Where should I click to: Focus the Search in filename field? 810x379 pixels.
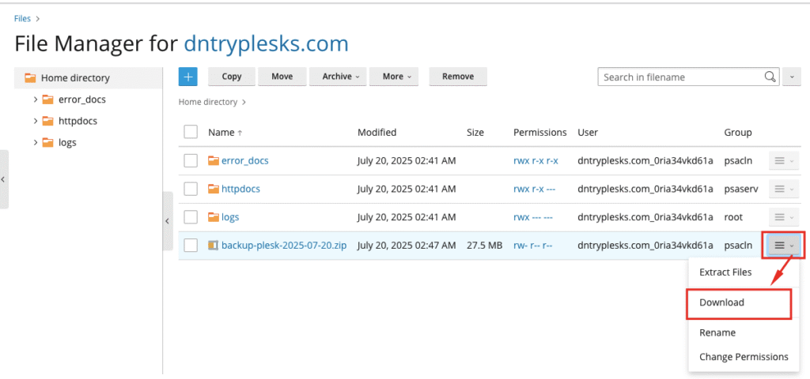[681, 77]
